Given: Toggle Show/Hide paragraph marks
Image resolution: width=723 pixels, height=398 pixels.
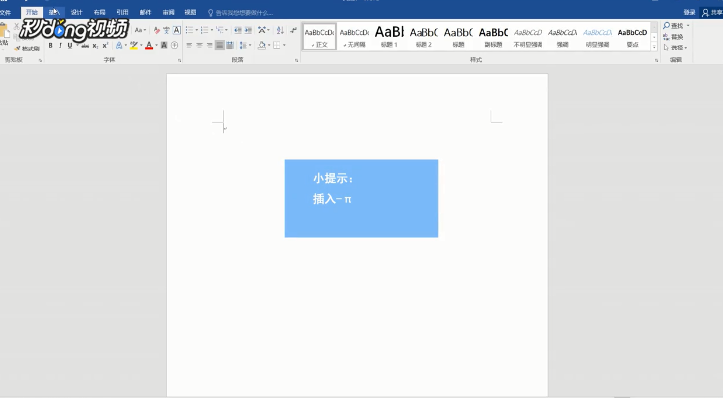Looking at the screenshot, I should pos(293,30).
